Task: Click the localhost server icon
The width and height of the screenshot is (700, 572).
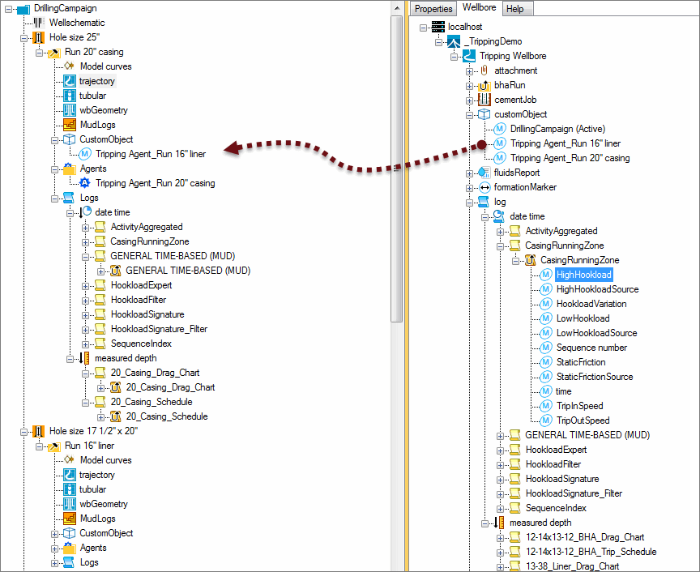Action: coord(438,27)
